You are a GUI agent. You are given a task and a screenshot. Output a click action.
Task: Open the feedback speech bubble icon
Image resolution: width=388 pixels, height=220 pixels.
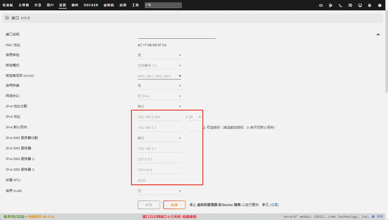(x=350, y=5)
